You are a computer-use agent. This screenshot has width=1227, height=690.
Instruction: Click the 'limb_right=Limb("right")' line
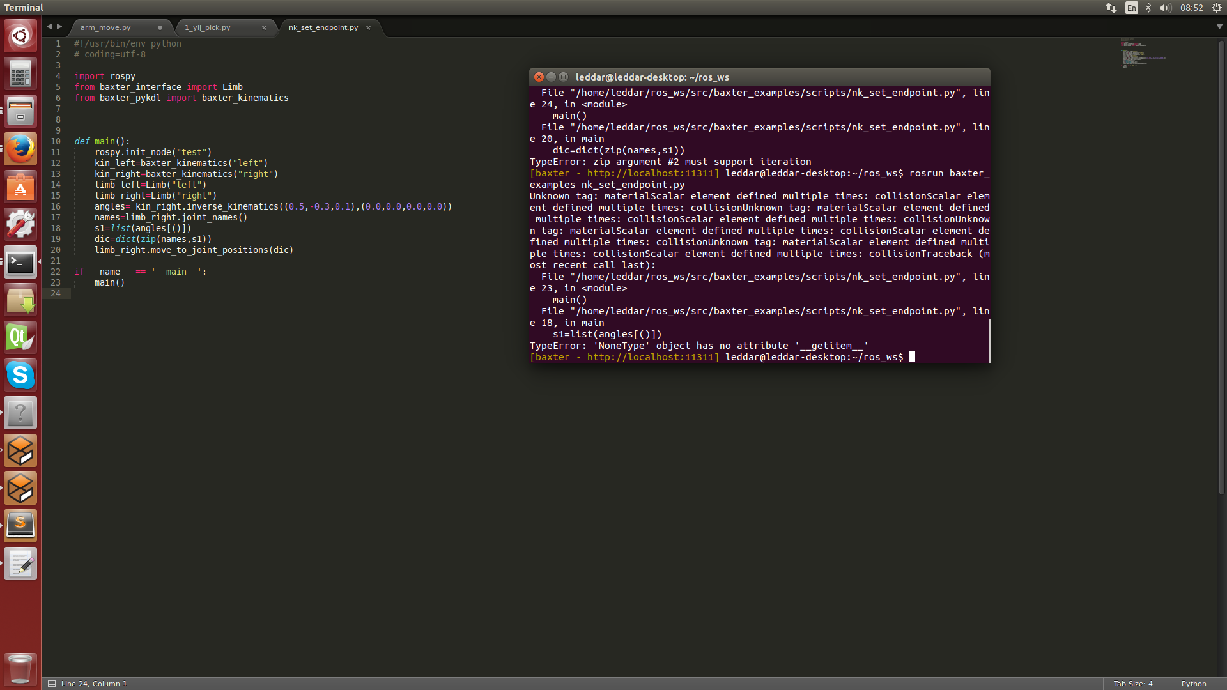tap(155, 195)
